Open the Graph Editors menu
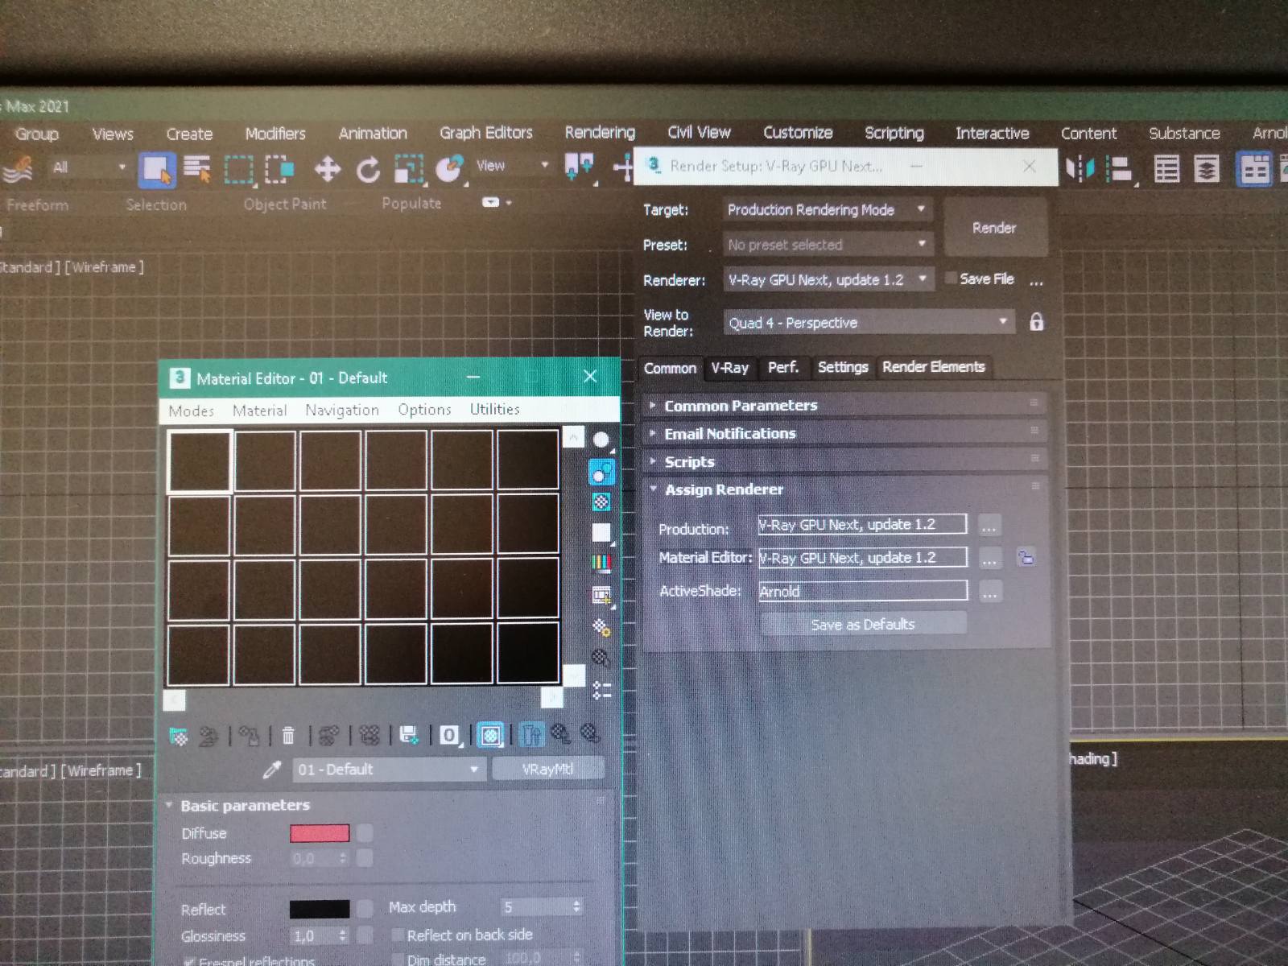Screen dimensions: 1288x966 click(x=486, y=133)
